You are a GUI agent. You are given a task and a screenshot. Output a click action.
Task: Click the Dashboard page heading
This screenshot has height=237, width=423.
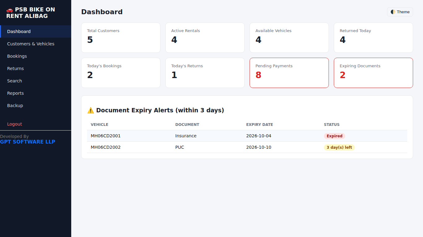102,12
